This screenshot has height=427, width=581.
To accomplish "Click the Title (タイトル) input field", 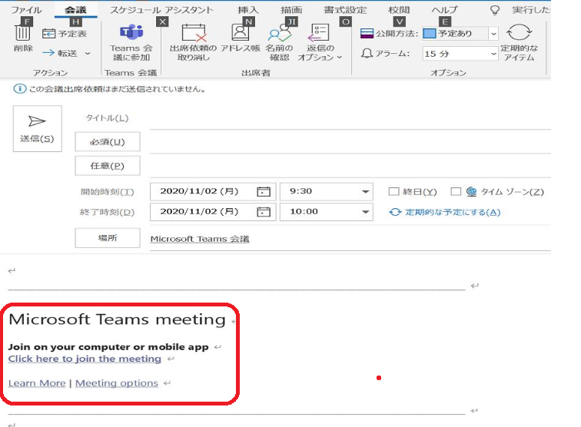I will click(x=350, y=118).
